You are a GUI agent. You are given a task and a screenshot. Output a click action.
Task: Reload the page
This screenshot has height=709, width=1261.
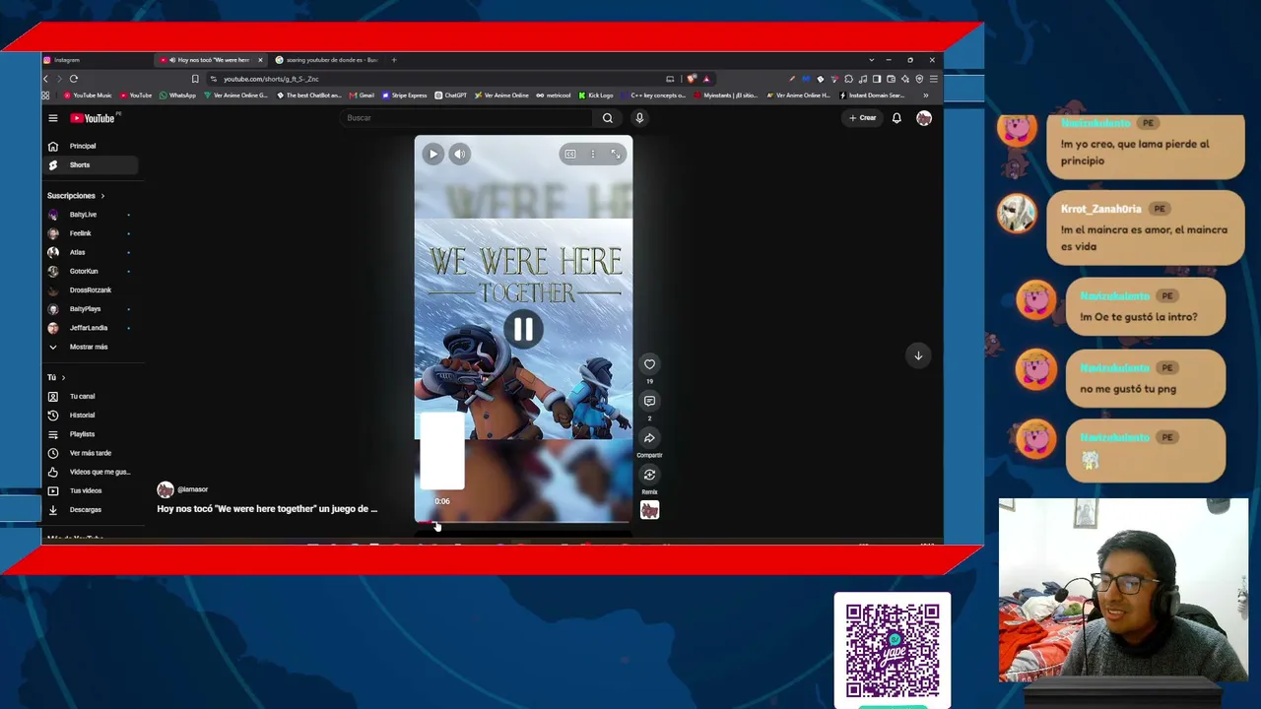coord(73,79)
